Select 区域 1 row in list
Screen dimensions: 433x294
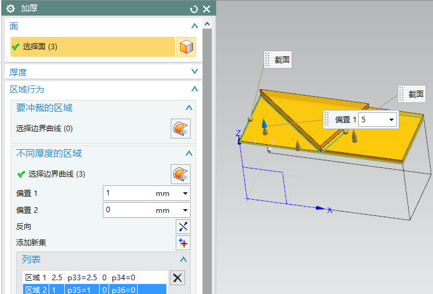tap(93, 277)
